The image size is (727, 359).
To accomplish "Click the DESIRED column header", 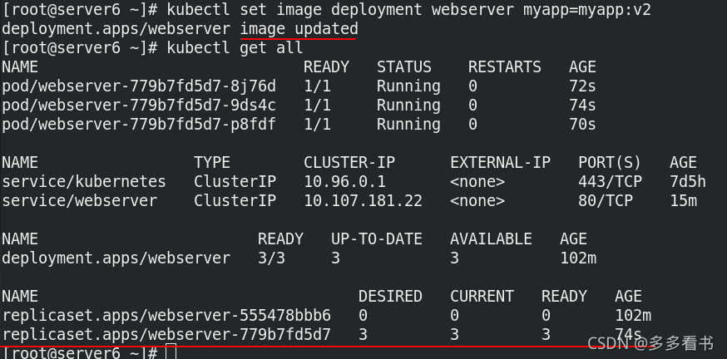I will coord(390,297).
